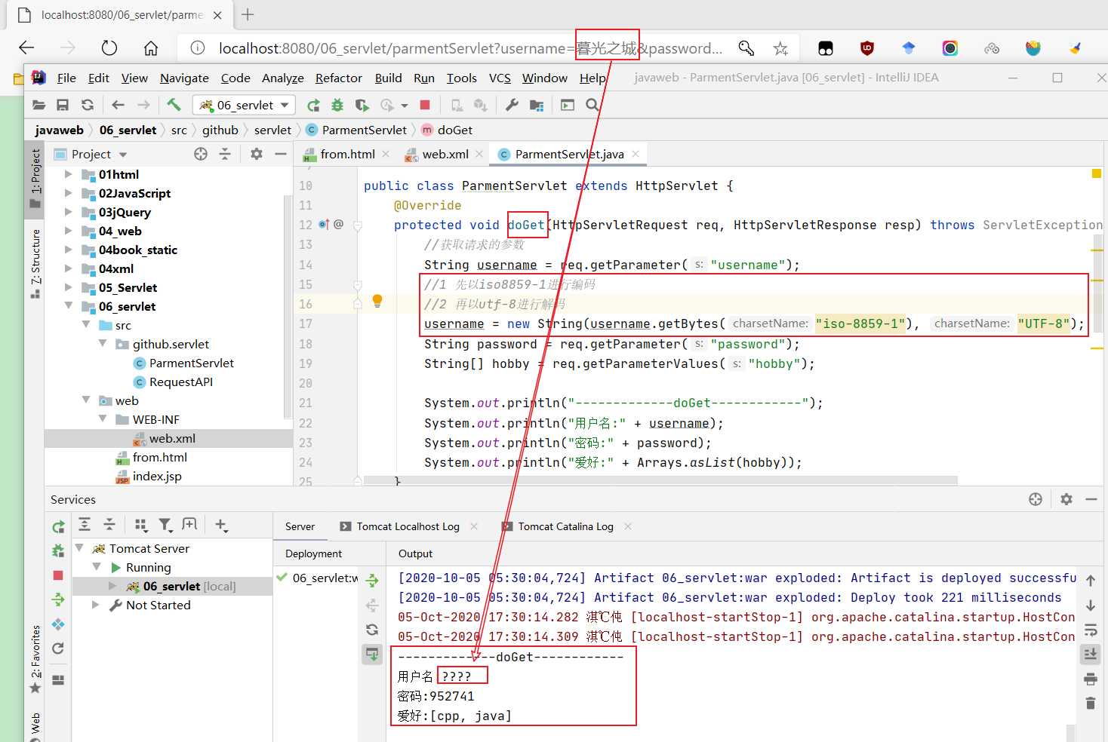Collapse the github.servlet package
The height and width of the screenshot is (742, 1108).
pyautogui.click(x=103, y=344)
